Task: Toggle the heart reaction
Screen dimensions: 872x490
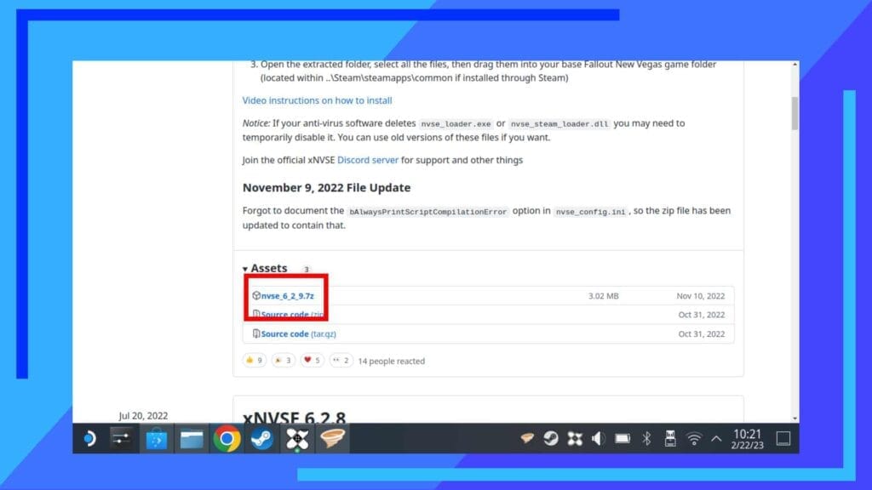Action: coord(312,361)
